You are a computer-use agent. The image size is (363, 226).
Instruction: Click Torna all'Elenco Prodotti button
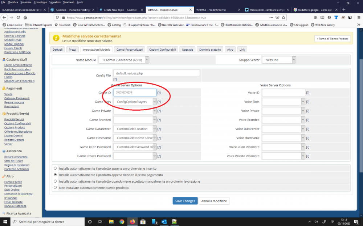332,38
